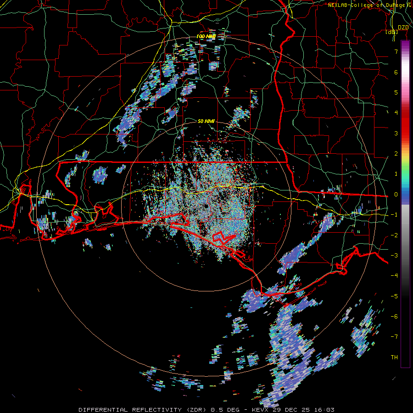Select the positive 3 dB scale label
The image size is (413, 413).
pos(396,133)
